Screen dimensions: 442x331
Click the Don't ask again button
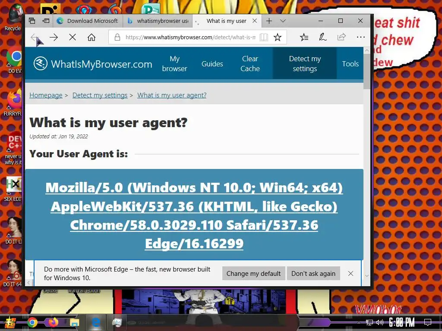point(313,274)
